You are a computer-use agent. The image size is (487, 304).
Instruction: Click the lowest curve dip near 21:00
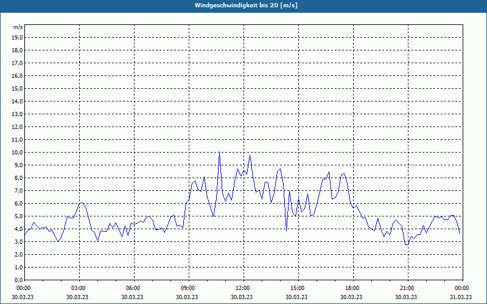point(407,244)
